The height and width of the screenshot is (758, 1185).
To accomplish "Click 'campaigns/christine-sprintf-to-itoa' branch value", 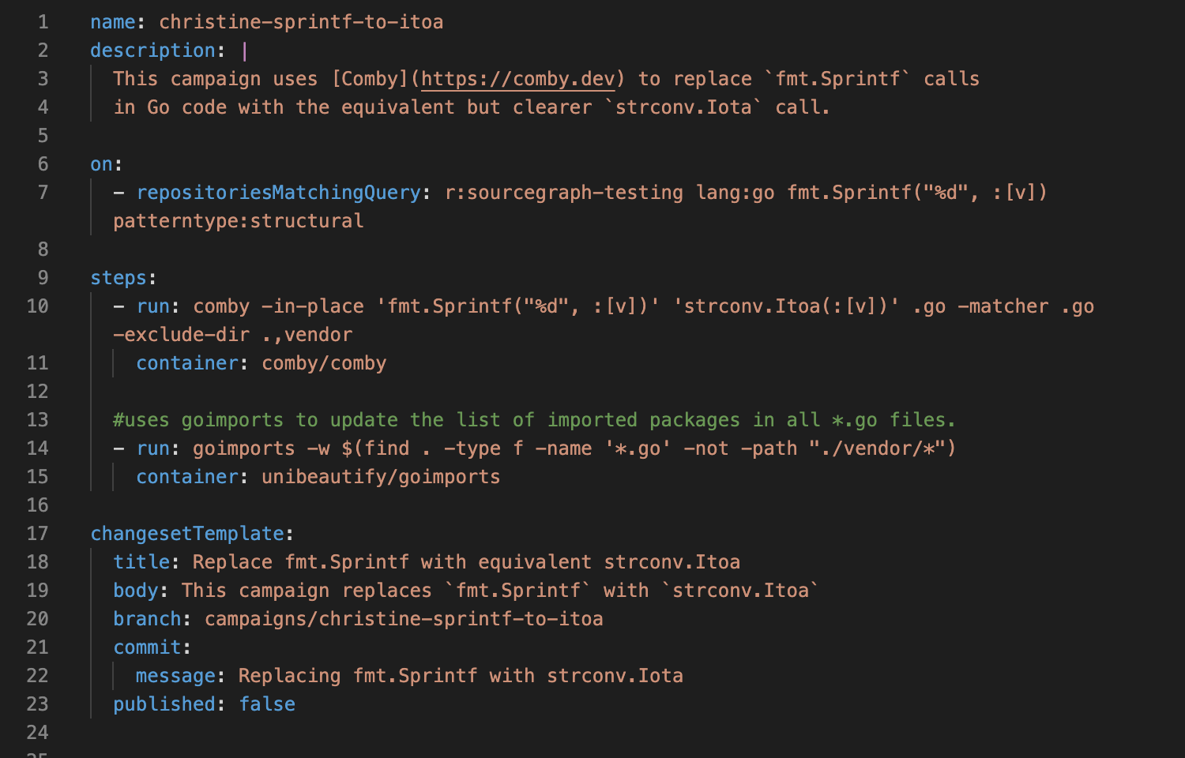I will pyautogui.click(x=404, y=619).
